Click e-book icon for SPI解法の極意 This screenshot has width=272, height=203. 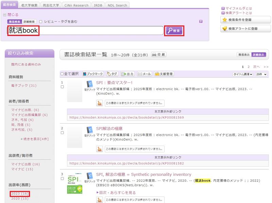click(90, 130)
